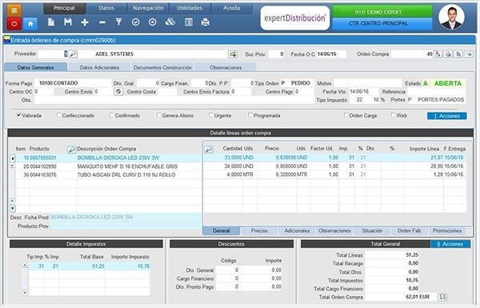Click the Fecha O.C. date field
This screenshot has height=308, width=480.
pos(331,54)
